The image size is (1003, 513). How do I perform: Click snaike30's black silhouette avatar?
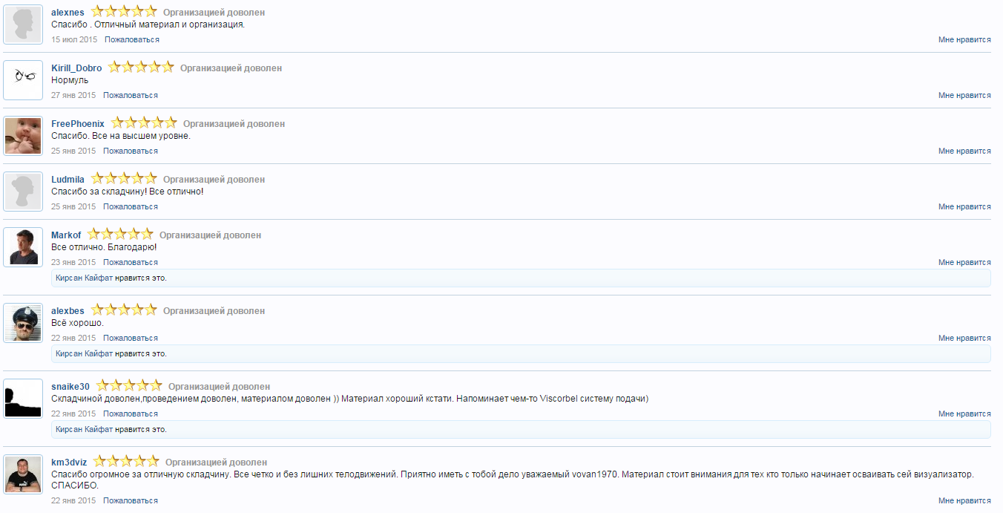(23, 399)
